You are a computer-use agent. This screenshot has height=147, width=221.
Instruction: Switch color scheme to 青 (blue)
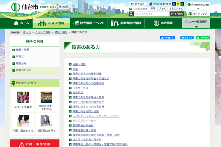click(x=173, y=4)
